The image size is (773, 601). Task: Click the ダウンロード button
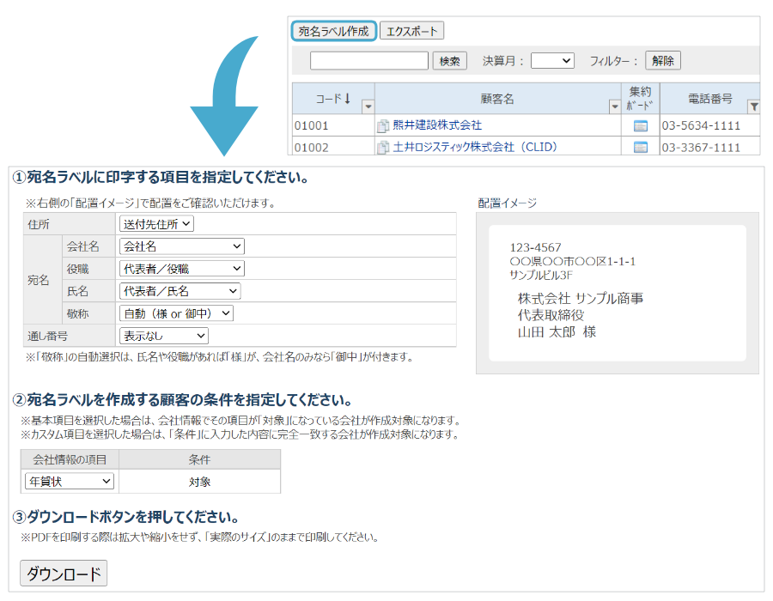point(64,574)
